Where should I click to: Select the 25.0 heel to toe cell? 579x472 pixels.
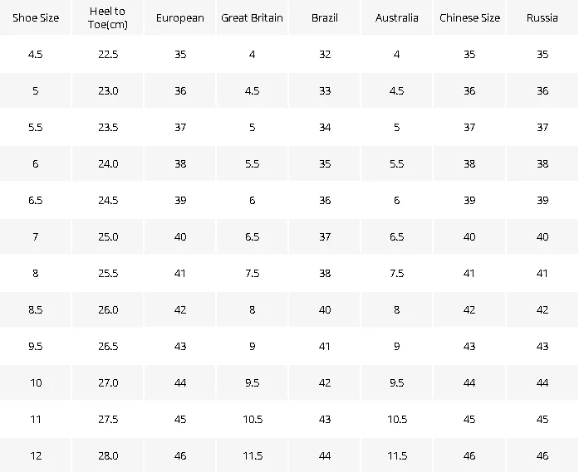pos(108,236)
